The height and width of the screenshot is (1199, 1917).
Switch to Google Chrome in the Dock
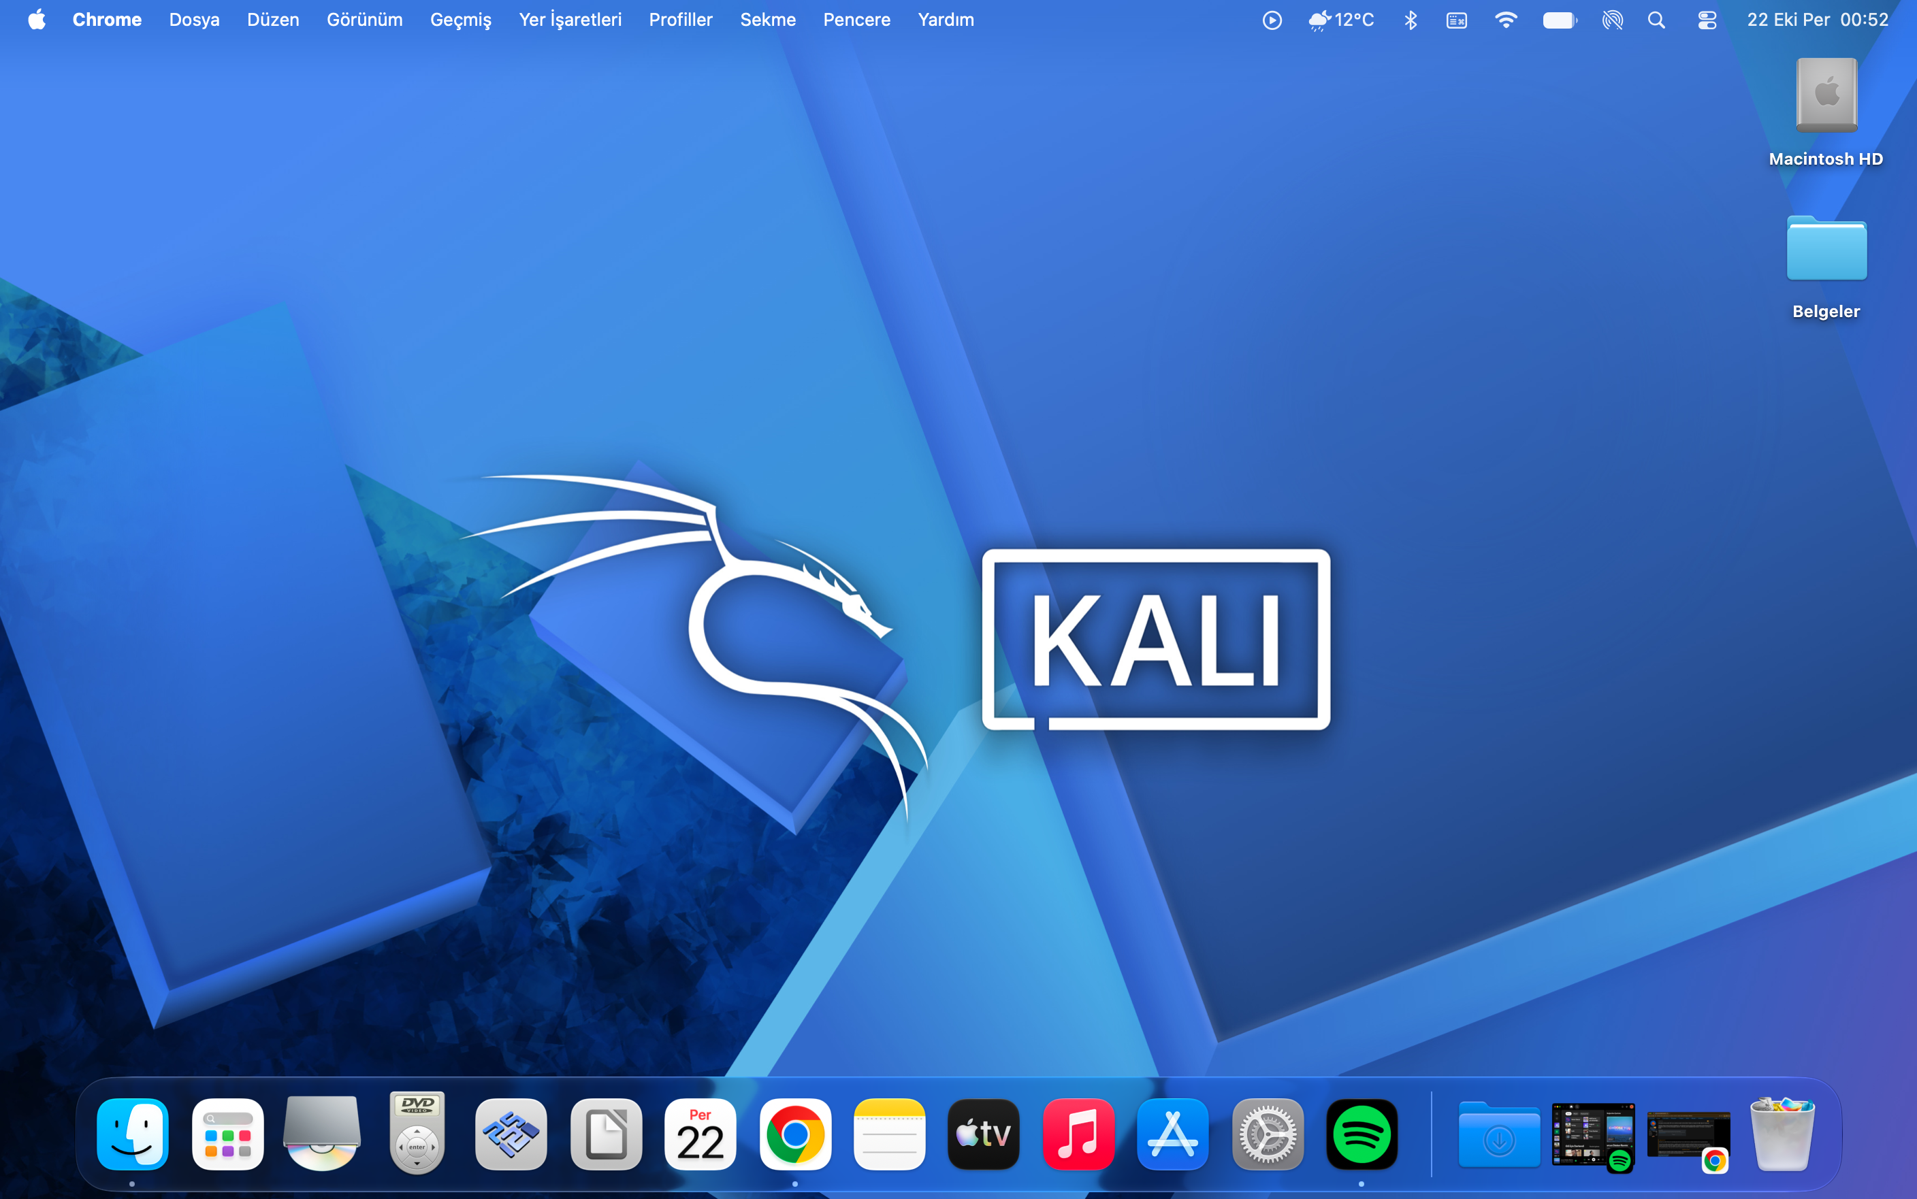click(x=794, y=1134)
